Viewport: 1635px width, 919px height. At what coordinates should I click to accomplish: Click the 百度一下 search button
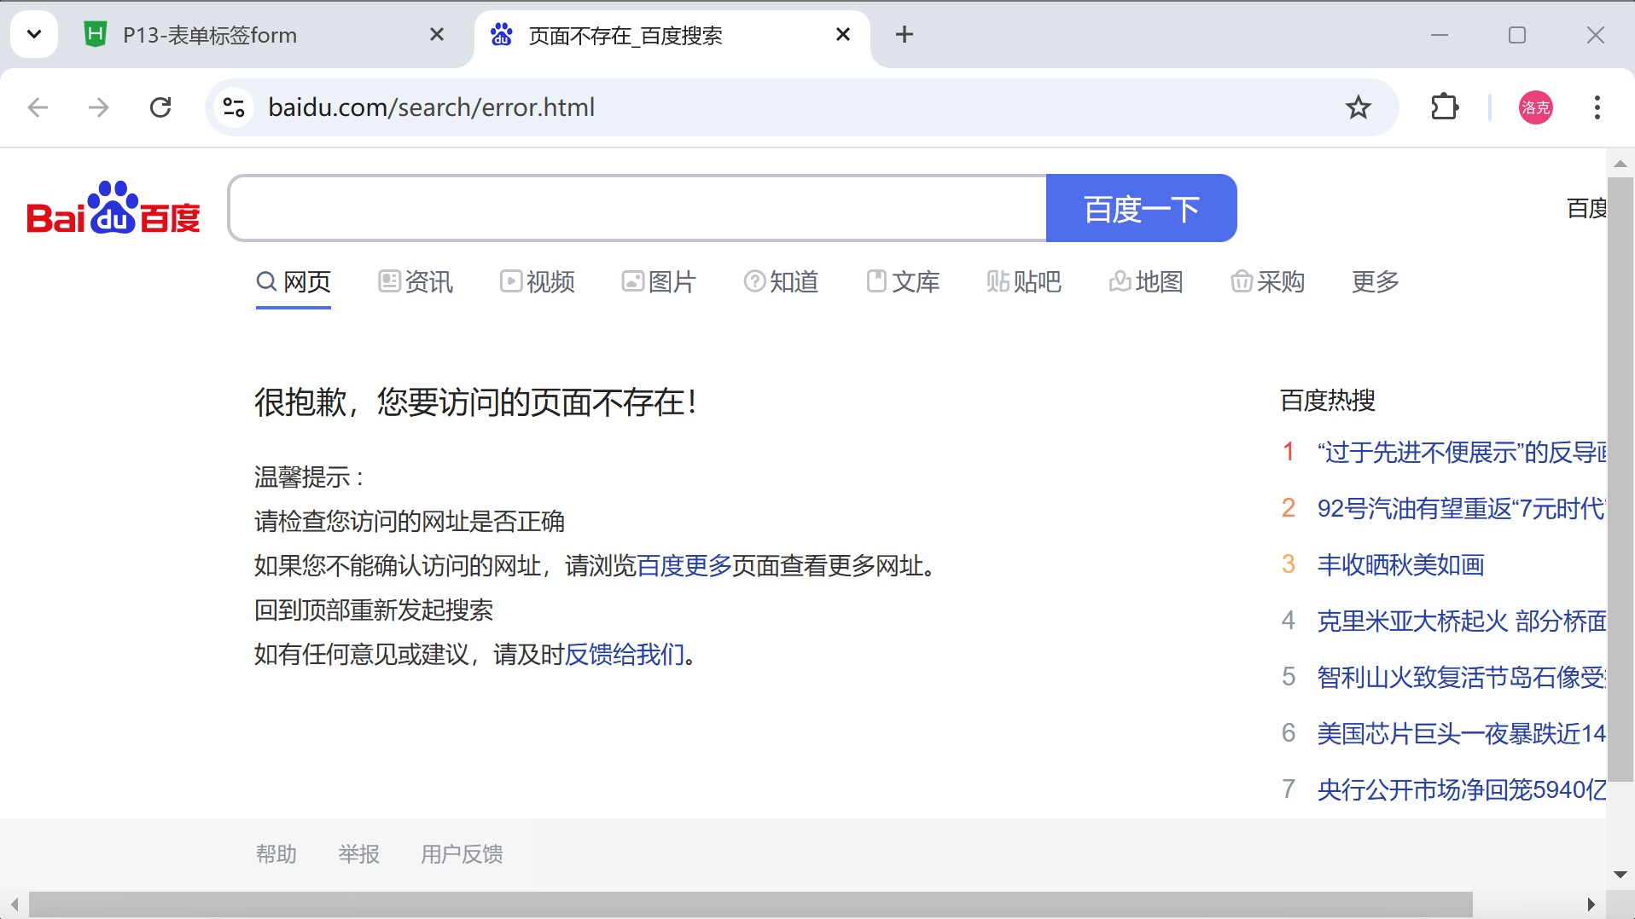click(1141, 208)
